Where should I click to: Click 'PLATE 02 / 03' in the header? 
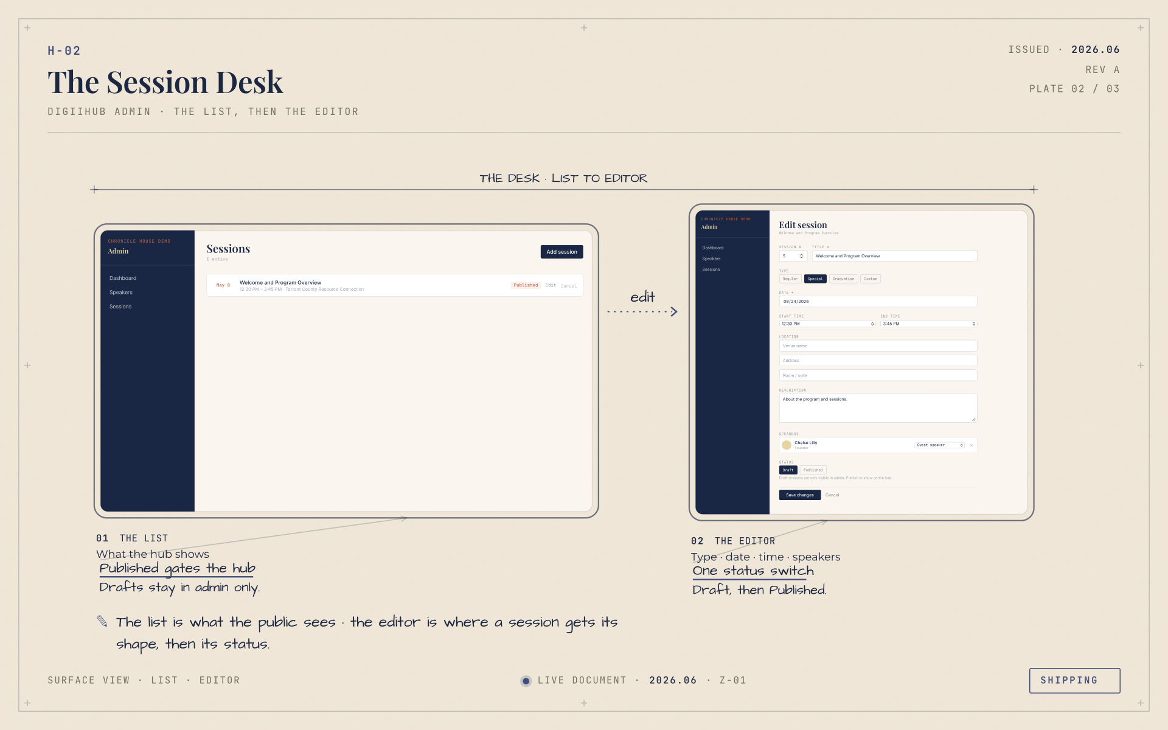tap(1074, 89)
